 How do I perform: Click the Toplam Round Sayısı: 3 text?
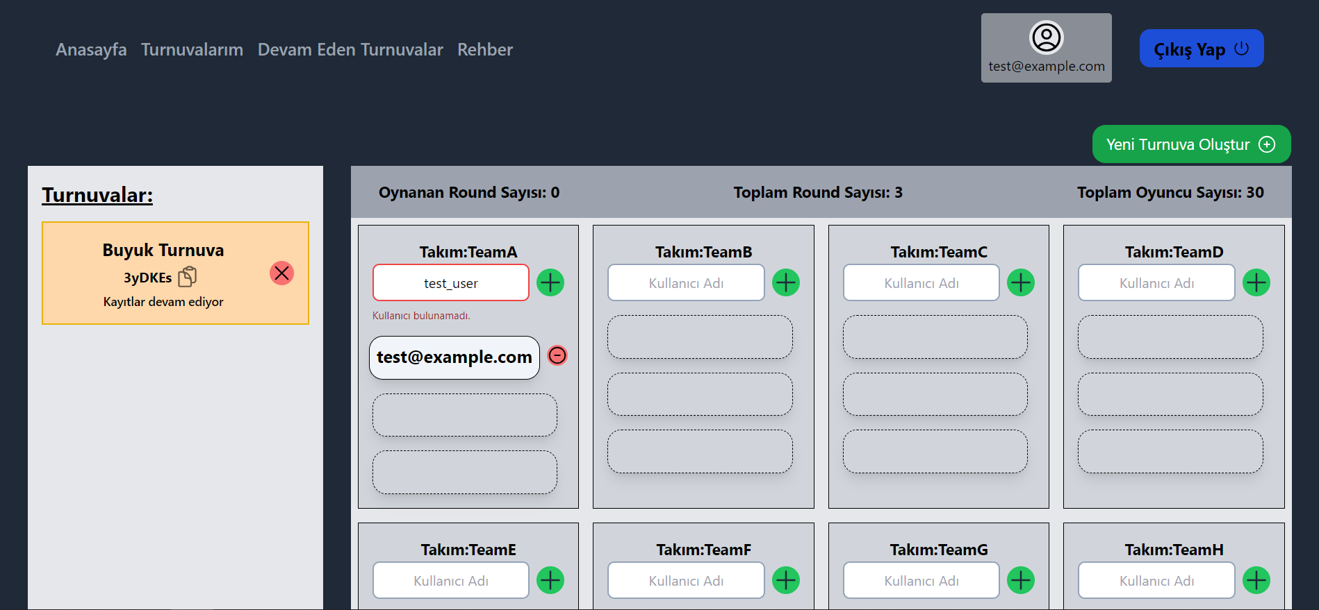coord(818,192)
